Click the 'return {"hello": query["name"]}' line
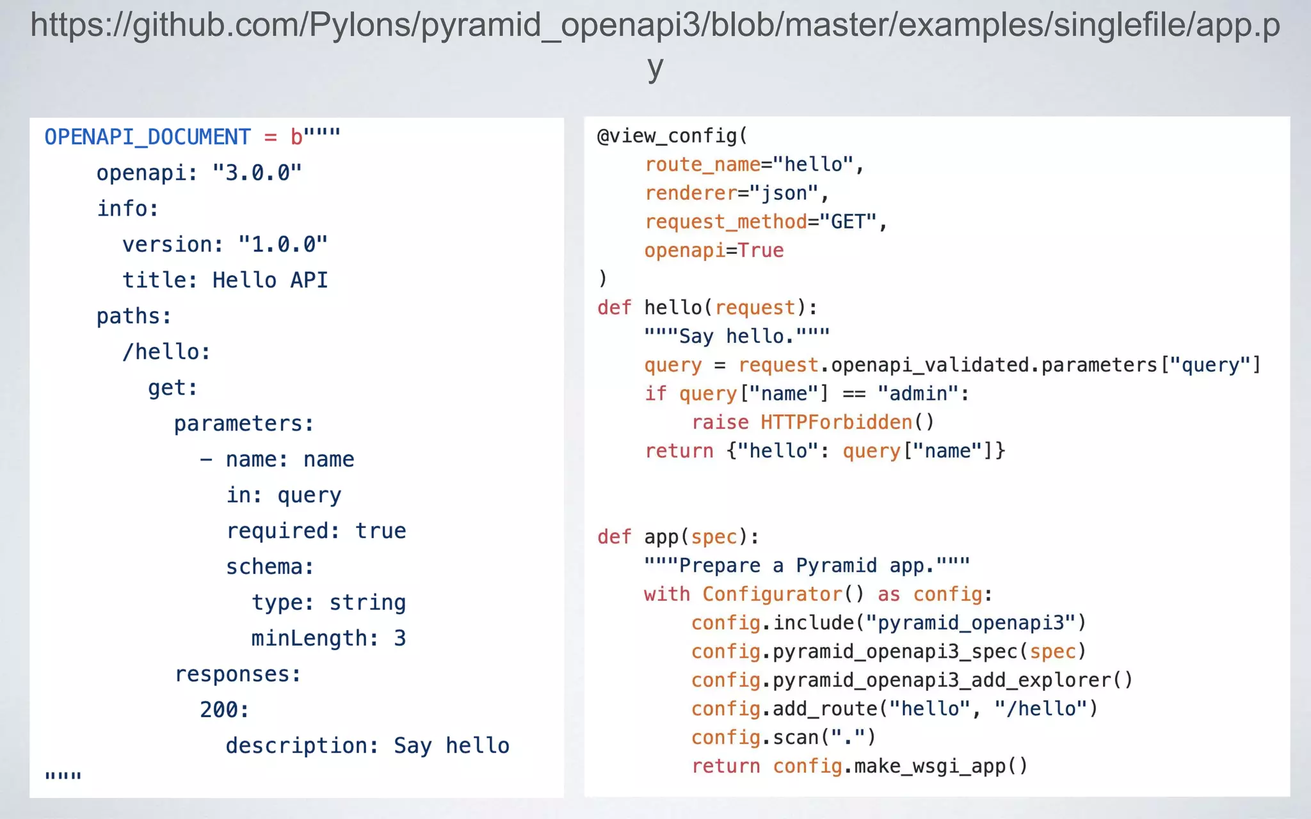The image size is (1311, 819). [x=825, y=451]
